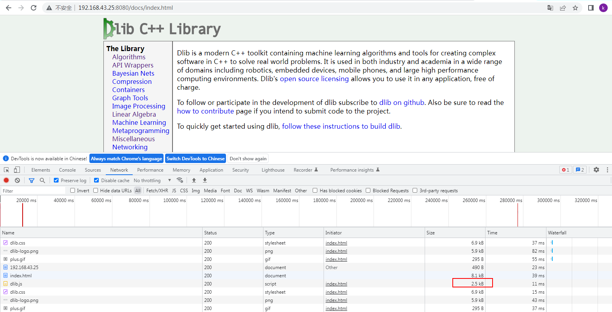This screenshot has height=312, width=612.
Task: Reload the current page
Action: [x=34, y=8]
